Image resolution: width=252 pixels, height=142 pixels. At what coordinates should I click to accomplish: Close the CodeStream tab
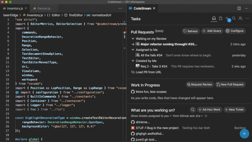click(x=154, y=8)
